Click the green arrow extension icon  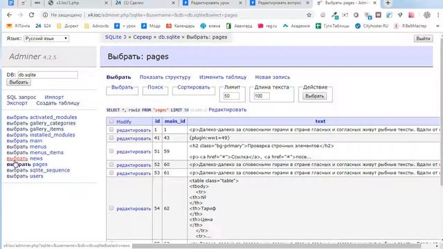click(400, 15)
